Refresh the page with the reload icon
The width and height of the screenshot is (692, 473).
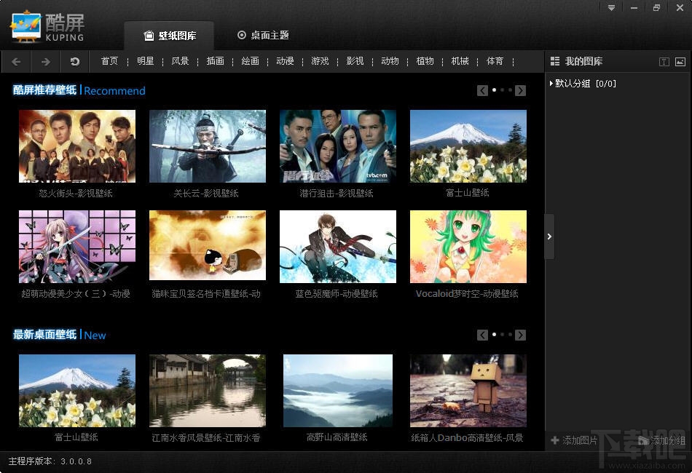pyautogui.click(x=74, y=62)
